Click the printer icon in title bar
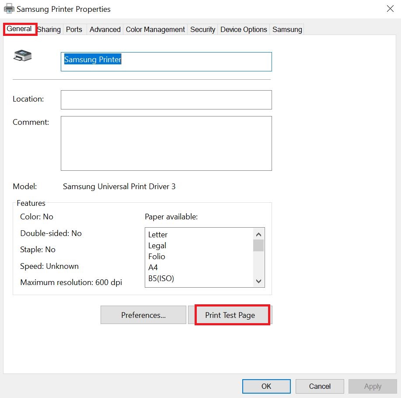The width and height of the screenshot is (401, 398). [x=9, y=9]
